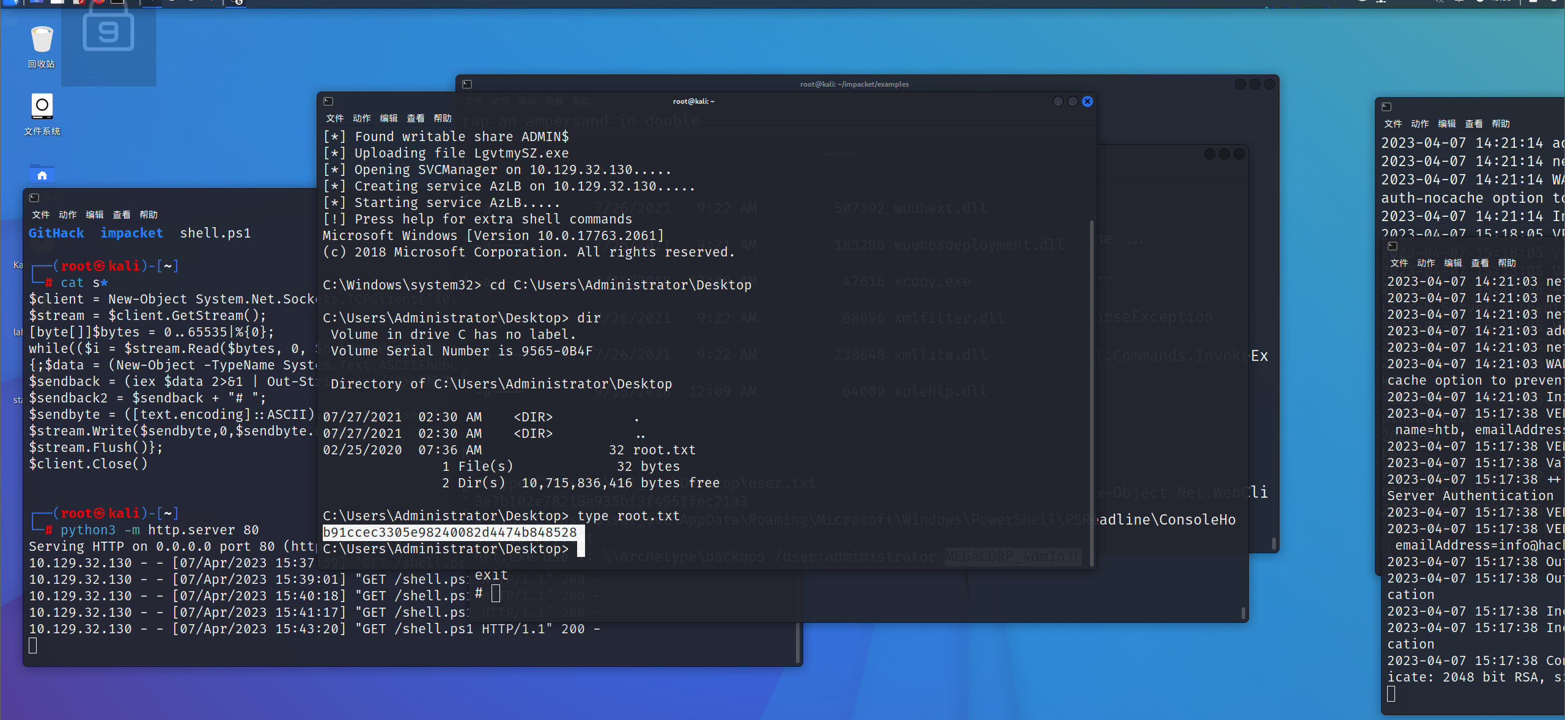The width and height of the screenshot is (1565, 720).
Task: Click middle background terminal's scrollbar thumb
Action: coord(1243,613)
